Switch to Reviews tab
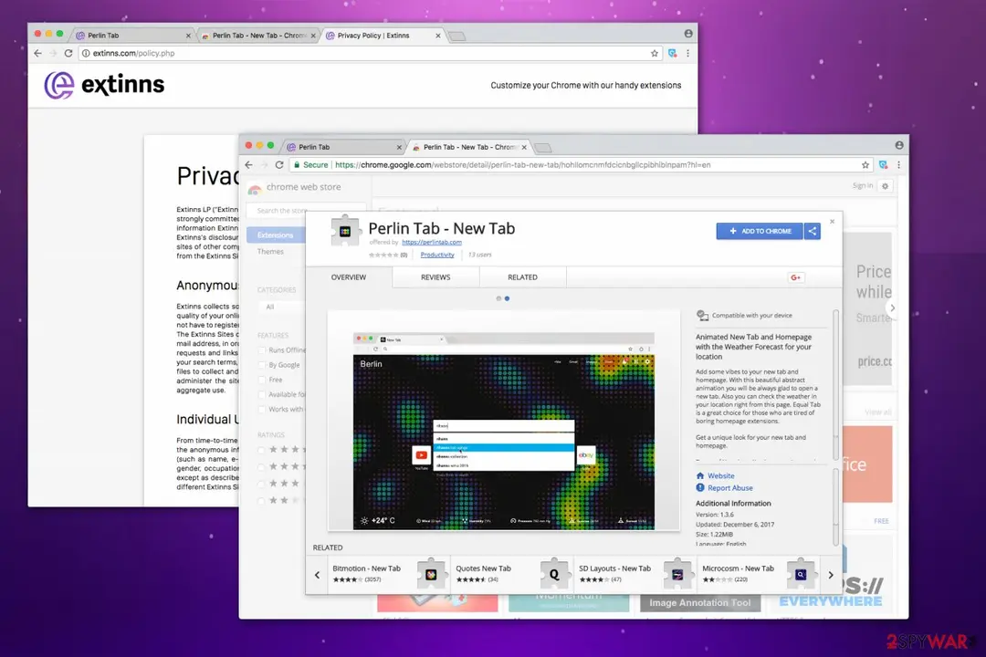The height and width of the screenshot is (657, 986). (435, 277)
